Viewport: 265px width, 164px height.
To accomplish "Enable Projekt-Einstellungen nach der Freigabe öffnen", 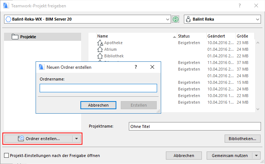I will click(x=6, y=156).
